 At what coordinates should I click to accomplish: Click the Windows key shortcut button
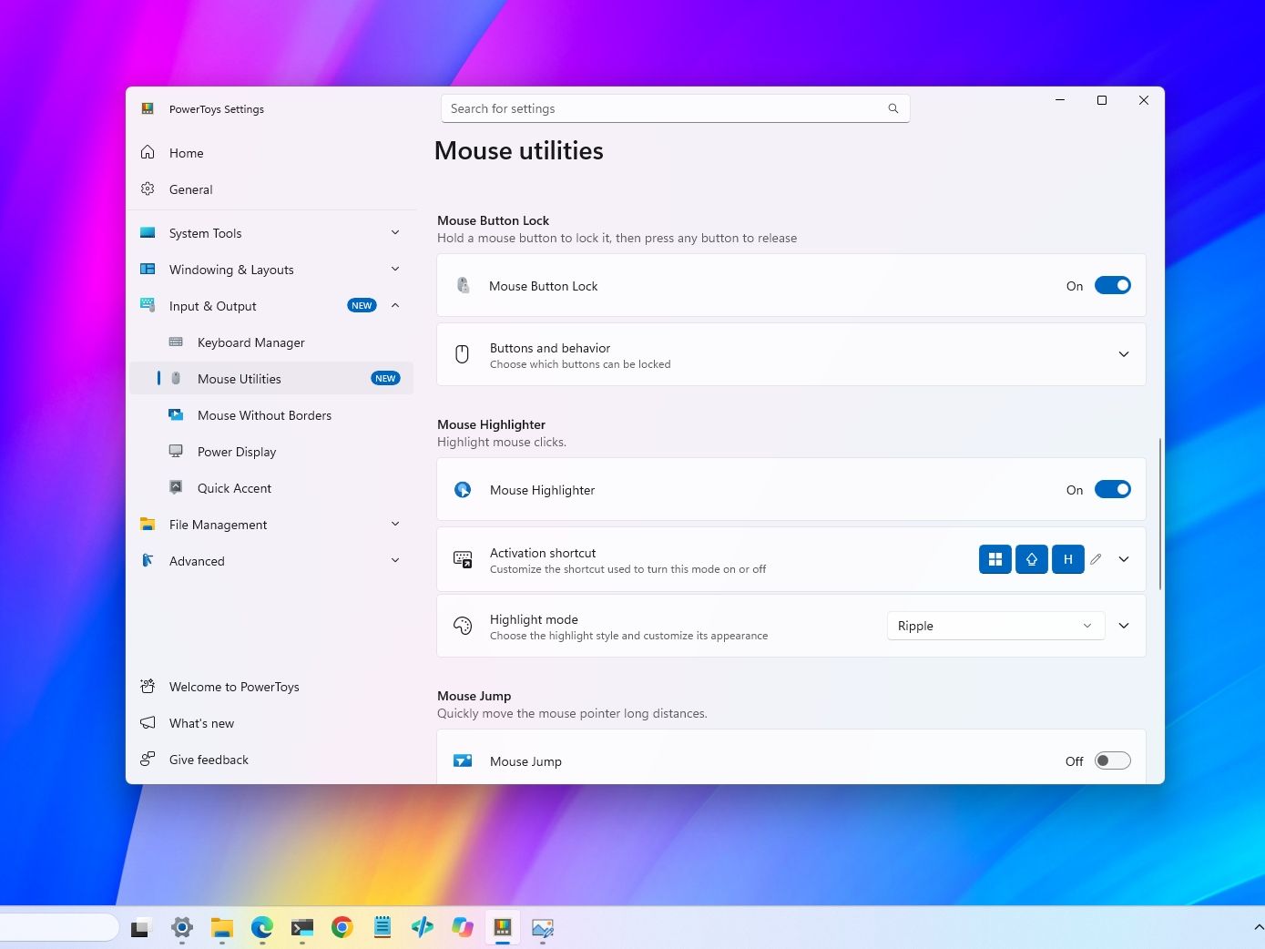click(995, 559)
